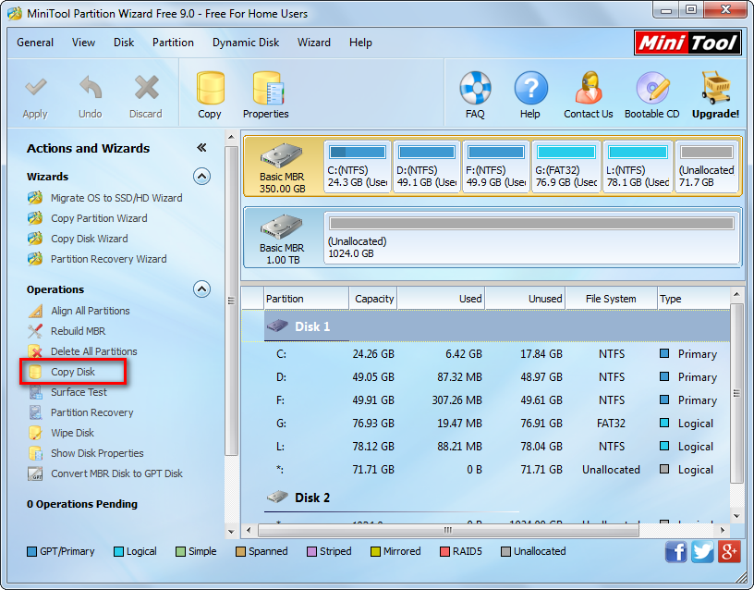This screenshot has width=754, height=590.
Task: Open Partition Recovery Wizard
Action: click(109, 259)
